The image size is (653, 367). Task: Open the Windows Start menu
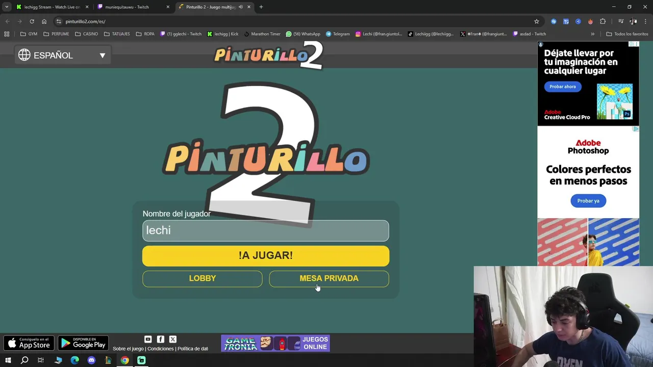click(8, 360)
